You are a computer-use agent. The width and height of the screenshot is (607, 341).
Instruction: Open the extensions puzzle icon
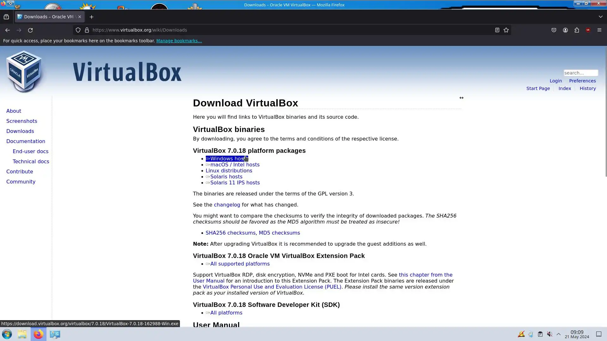(577, 30)
